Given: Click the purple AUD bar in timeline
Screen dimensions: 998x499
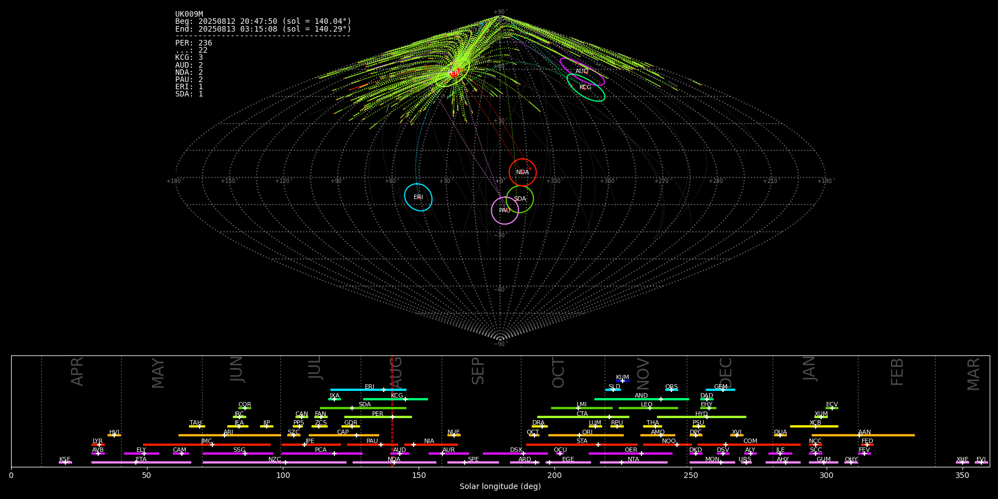Looking at the screenshot, I should tap(400, 454).
